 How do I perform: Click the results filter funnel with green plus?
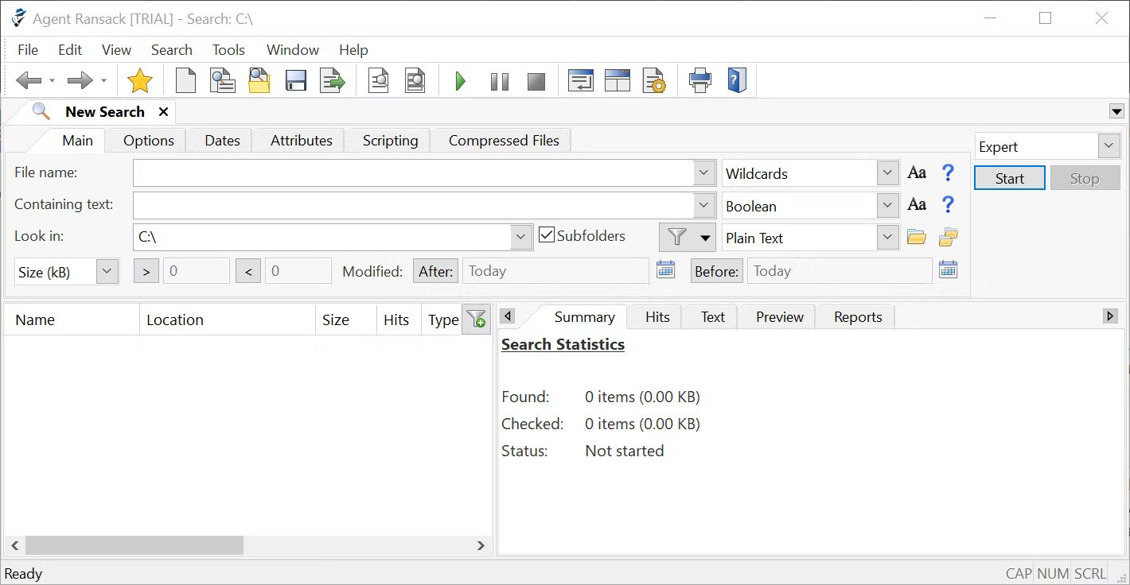[476, 320]
